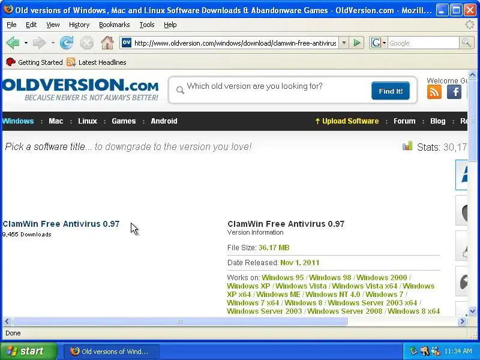This screenshot has width=480, height=360.
Task: Click the Windows ME compatibility link
Action: [x=278, y=295]
